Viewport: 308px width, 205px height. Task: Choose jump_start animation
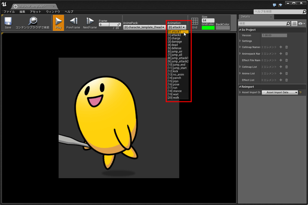[x=178, y=68]
